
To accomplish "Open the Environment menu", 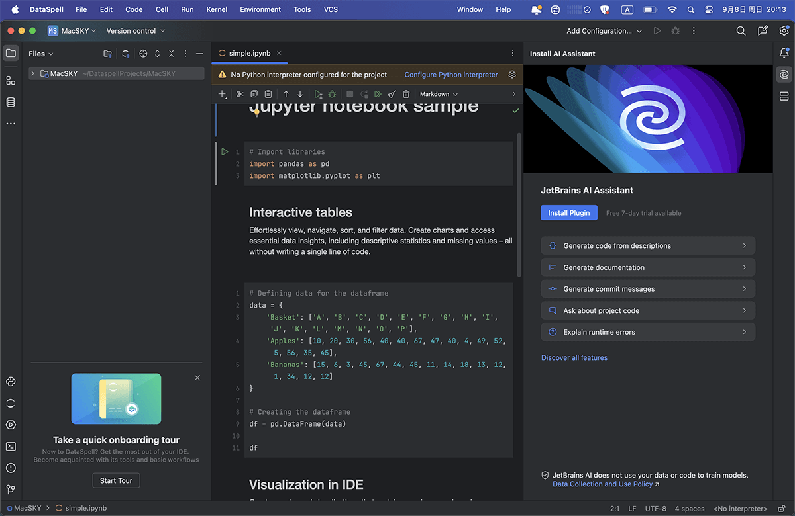I will click(260, 9).
